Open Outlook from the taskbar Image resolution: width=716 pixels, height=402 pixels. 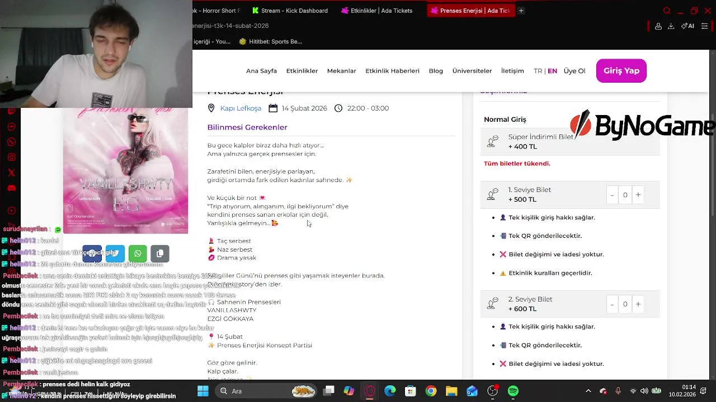point(472,391)
